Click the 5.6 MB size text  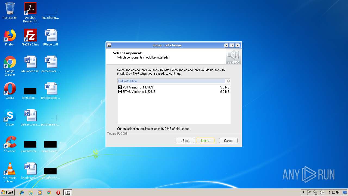225,87
